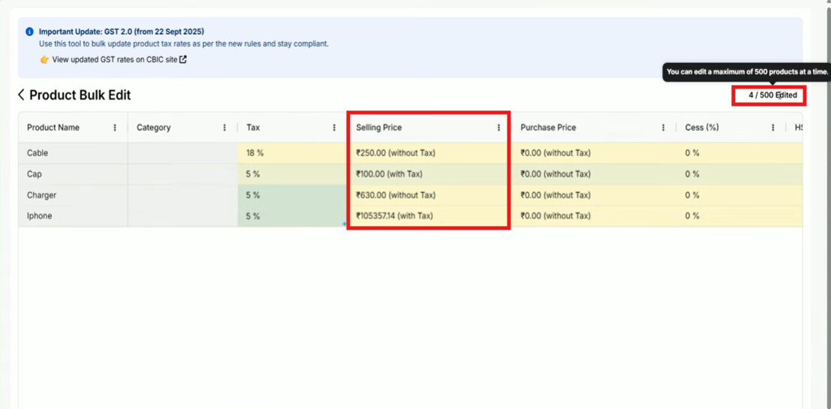The image size is (831, 409).
Task: Select the empty Category cell for Cable
Action: [x=183, y=153]
